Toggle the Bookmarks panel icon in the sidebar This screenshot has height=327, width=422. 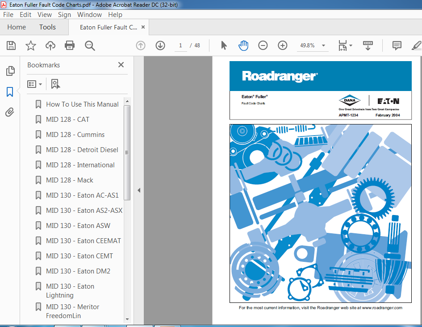point(10,92)
